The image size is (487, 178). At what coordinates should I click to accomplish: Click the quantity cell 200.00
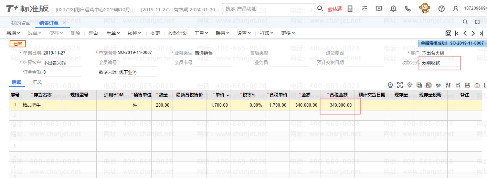pos(162,105)
